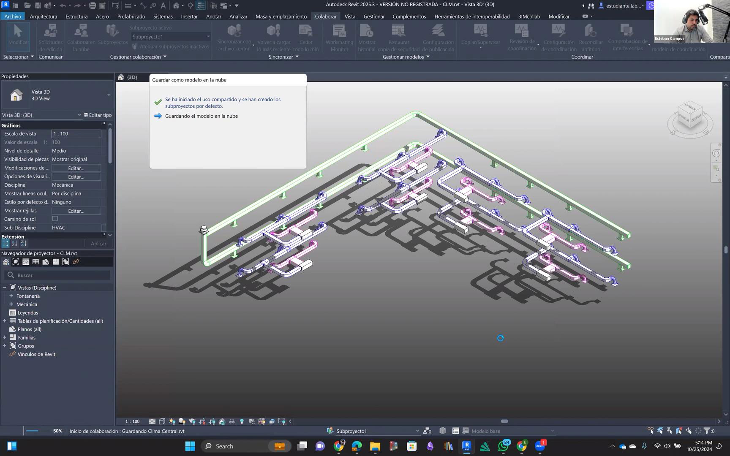This screenshot has height=456, width=730.
Task: Open the Subproyecto1 dropdown in status bar
Action: pos(417,431)
